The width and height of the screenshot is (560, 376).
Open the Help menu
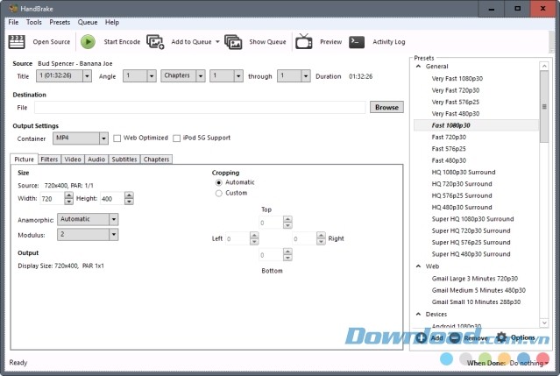point(112,22)
